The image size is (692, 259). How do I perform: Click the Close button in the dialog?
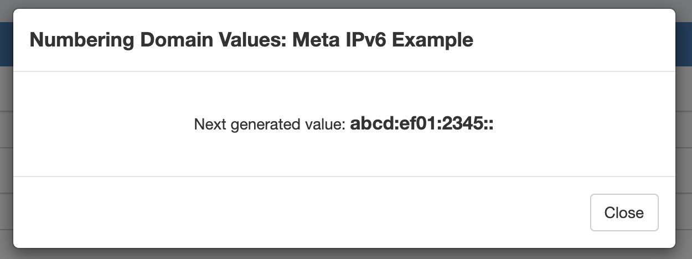[x=624, y=213]
